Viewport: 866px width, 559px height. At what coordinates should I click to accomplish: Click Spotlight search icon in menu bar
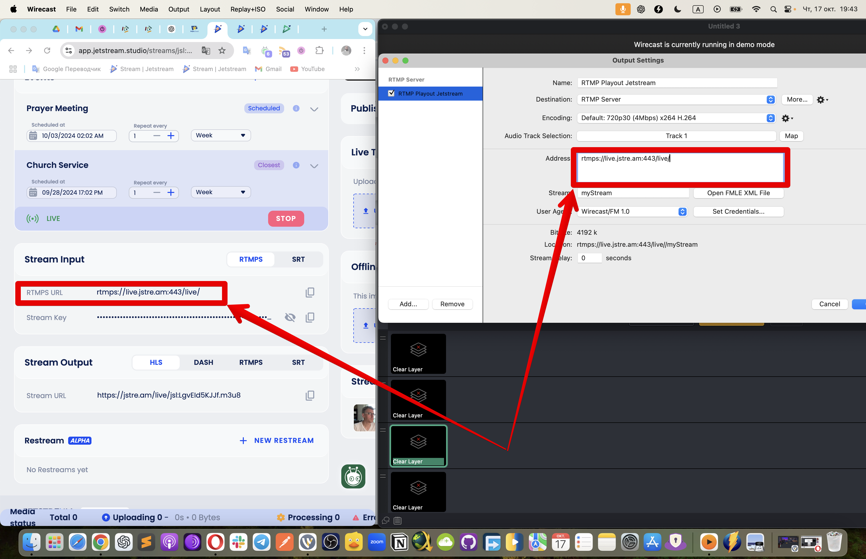[x=773, y=10]
